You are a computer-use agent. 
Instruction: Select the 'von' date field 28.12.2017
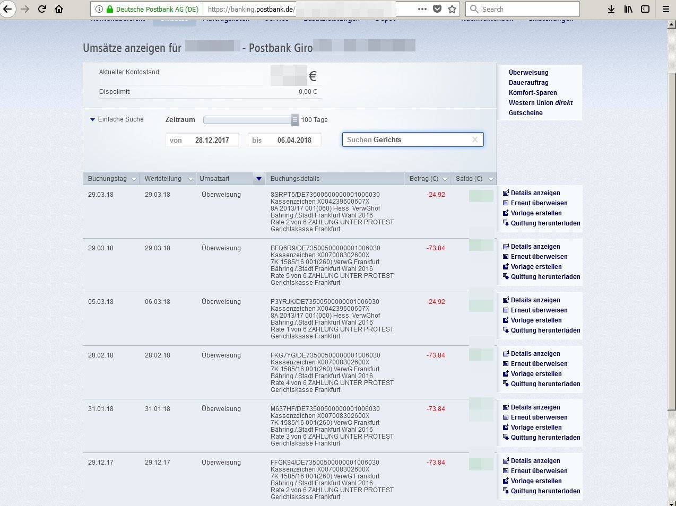pyautogui.click(x=202, y=140)
